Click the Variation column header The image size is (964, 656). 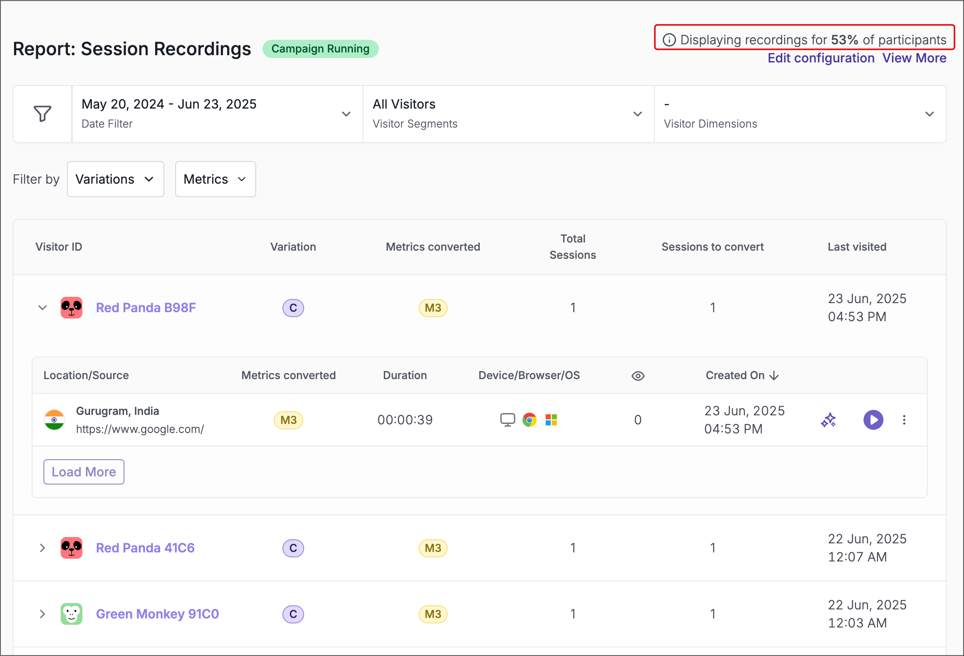point(293,247)
